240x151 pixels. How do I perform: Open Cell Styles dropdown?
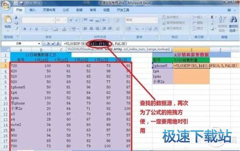(173, 29)
